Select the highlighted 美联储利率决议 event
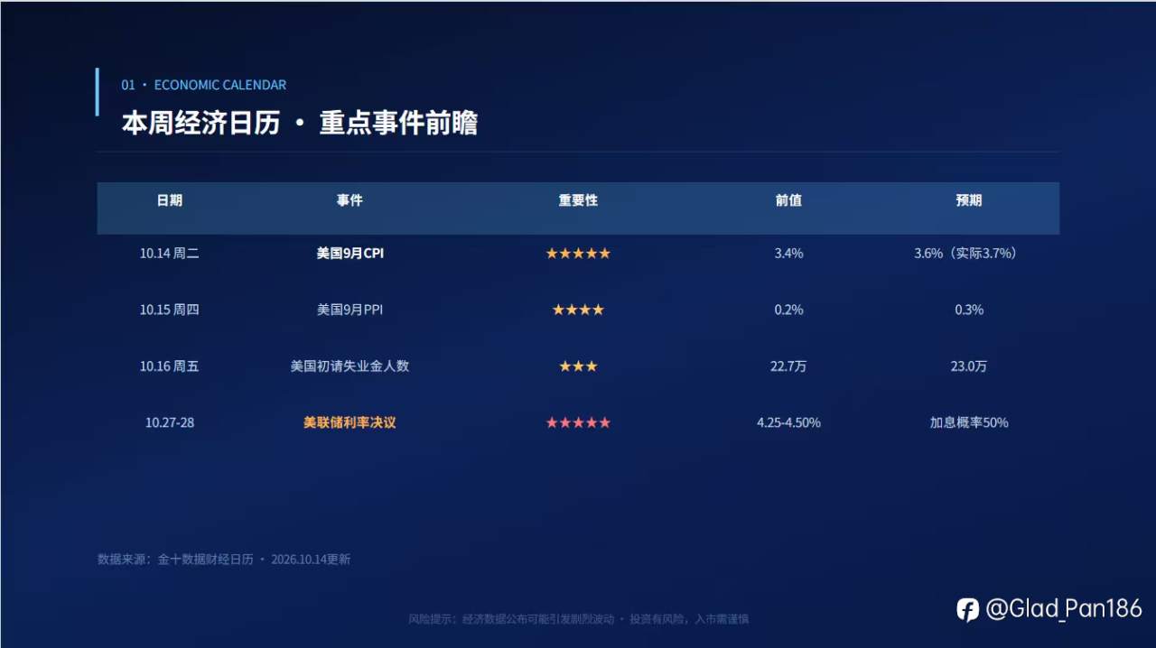Image resolution: width=1156 pixels, height=648 pixels. [350, 422]
